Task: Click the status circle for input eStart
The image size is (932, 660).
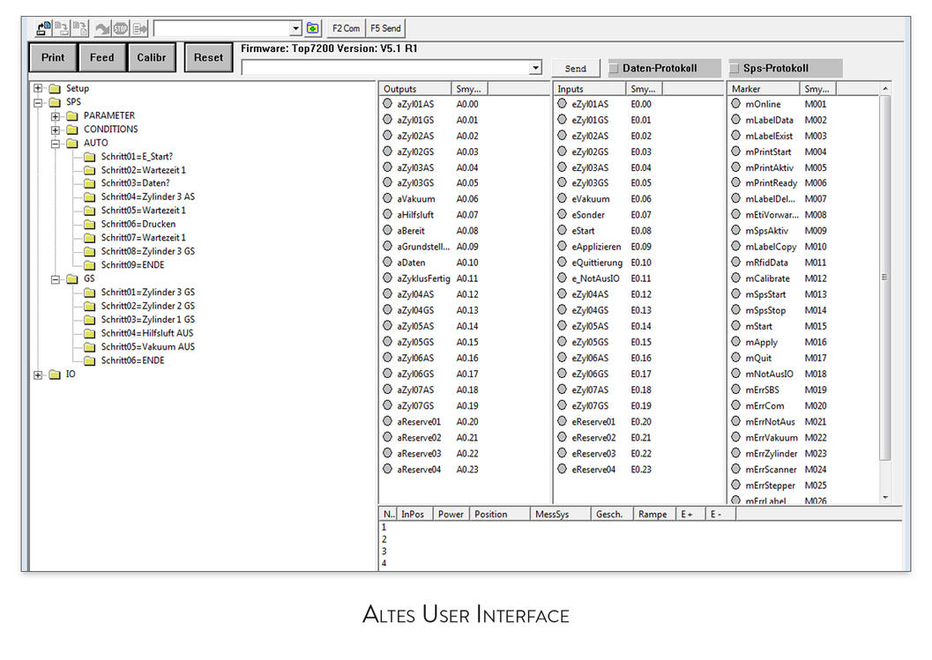Action: pos(563,230)
